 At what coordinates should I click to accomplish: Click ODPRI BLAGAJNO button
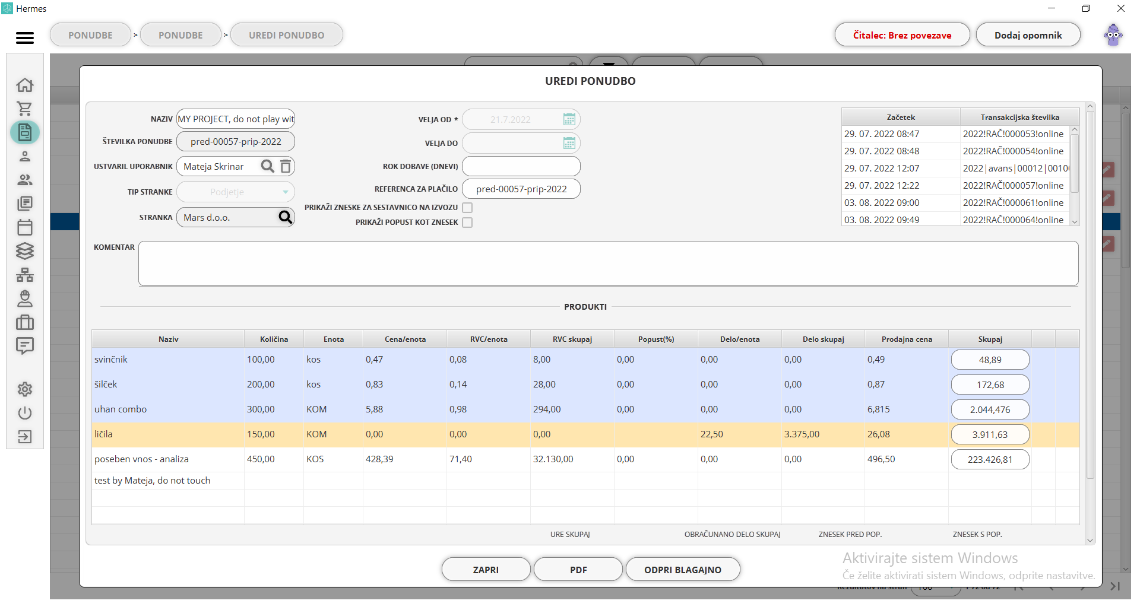tap(683, 570)
